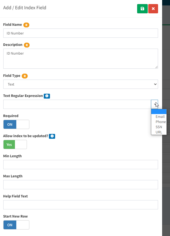Image resolution: width=170 pixels, height=236 pixels.
Task: Click into the Field Name input
Action: [81, 33]
